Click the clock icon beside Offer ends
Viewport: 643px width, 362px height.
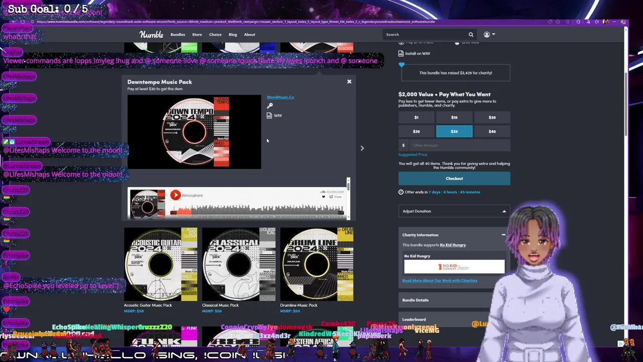(x=401, y=192)
